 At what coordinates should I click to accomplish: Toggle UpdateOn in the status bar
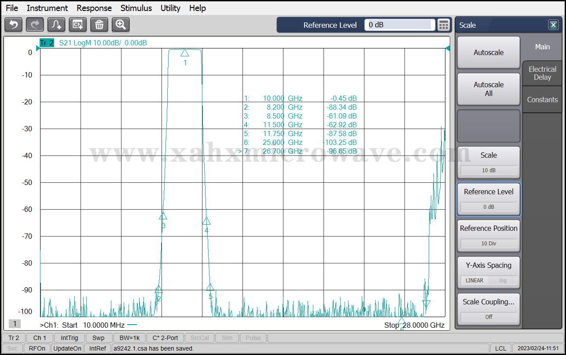(67, 348)
